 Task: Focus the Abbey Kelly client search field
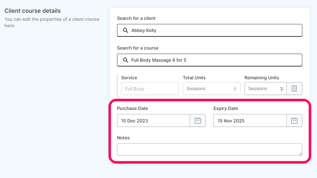210,30
